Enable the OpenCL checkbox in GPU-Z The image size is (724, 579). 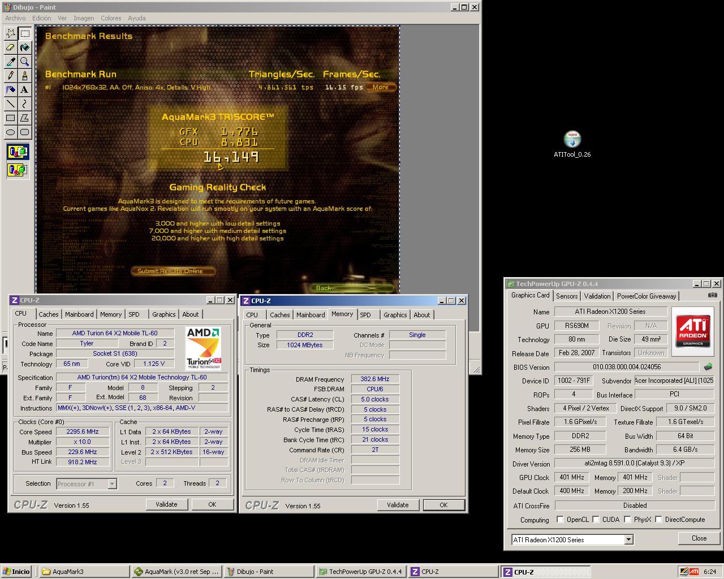(x=560, y=520)
